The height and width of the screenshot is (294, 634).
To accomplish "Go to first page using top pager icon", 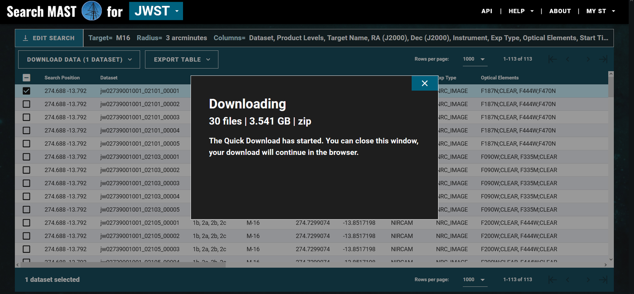I will click(x=552, y=59).
